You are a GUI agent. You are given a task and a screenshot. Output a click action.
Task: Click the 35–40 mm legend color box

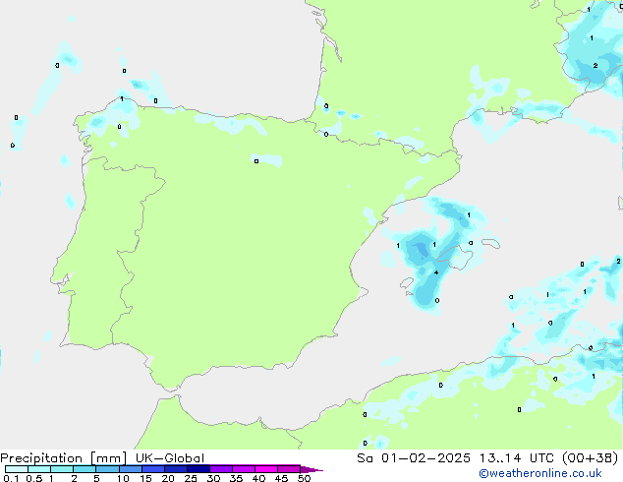click(244, 469)
